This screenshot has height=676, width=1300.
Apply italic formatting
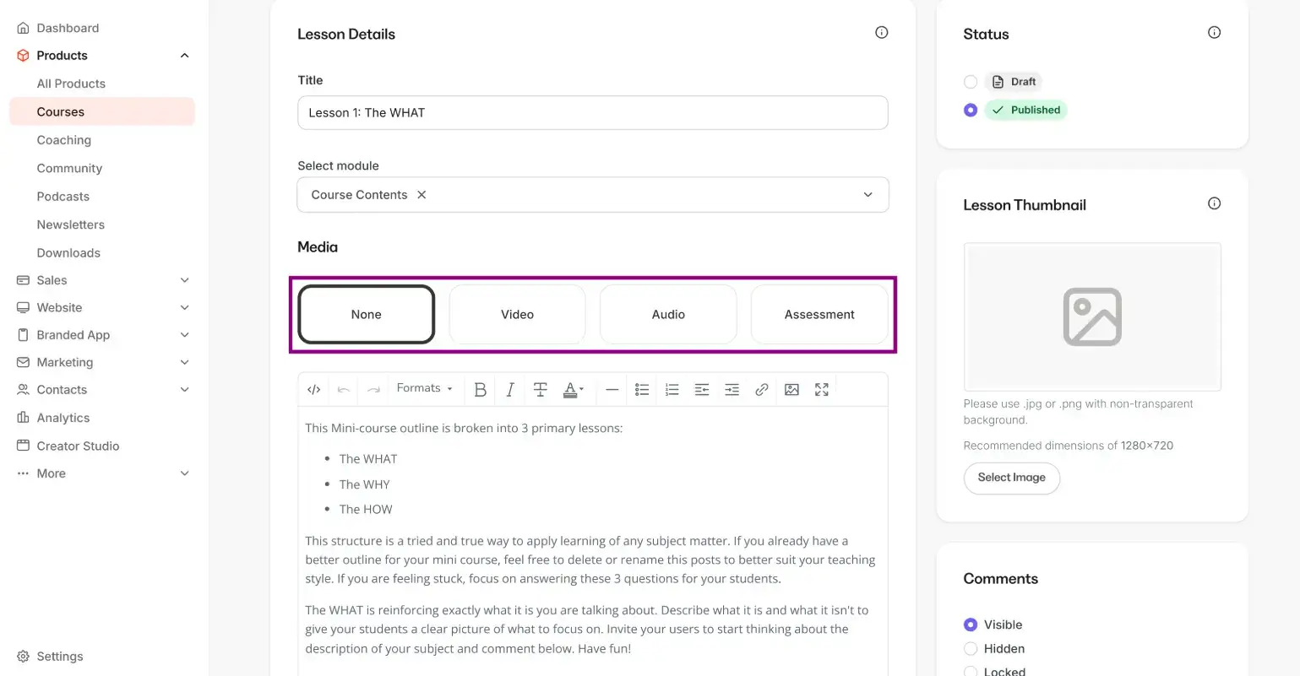point(509,389)
